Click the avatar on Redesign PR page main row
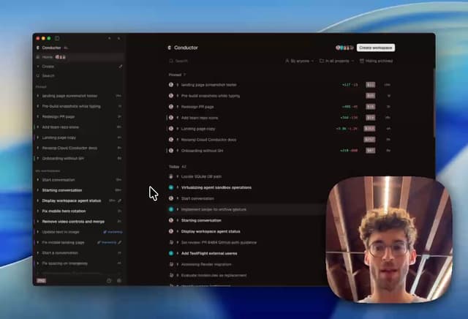The width and height of the screenshot is (468, 319). tap(171, 107)
